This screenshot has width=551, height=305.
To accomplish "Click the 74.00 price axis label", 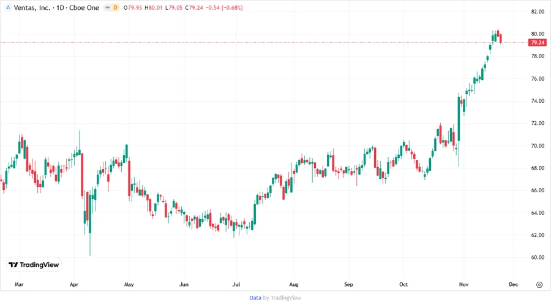I will (538, 101).
